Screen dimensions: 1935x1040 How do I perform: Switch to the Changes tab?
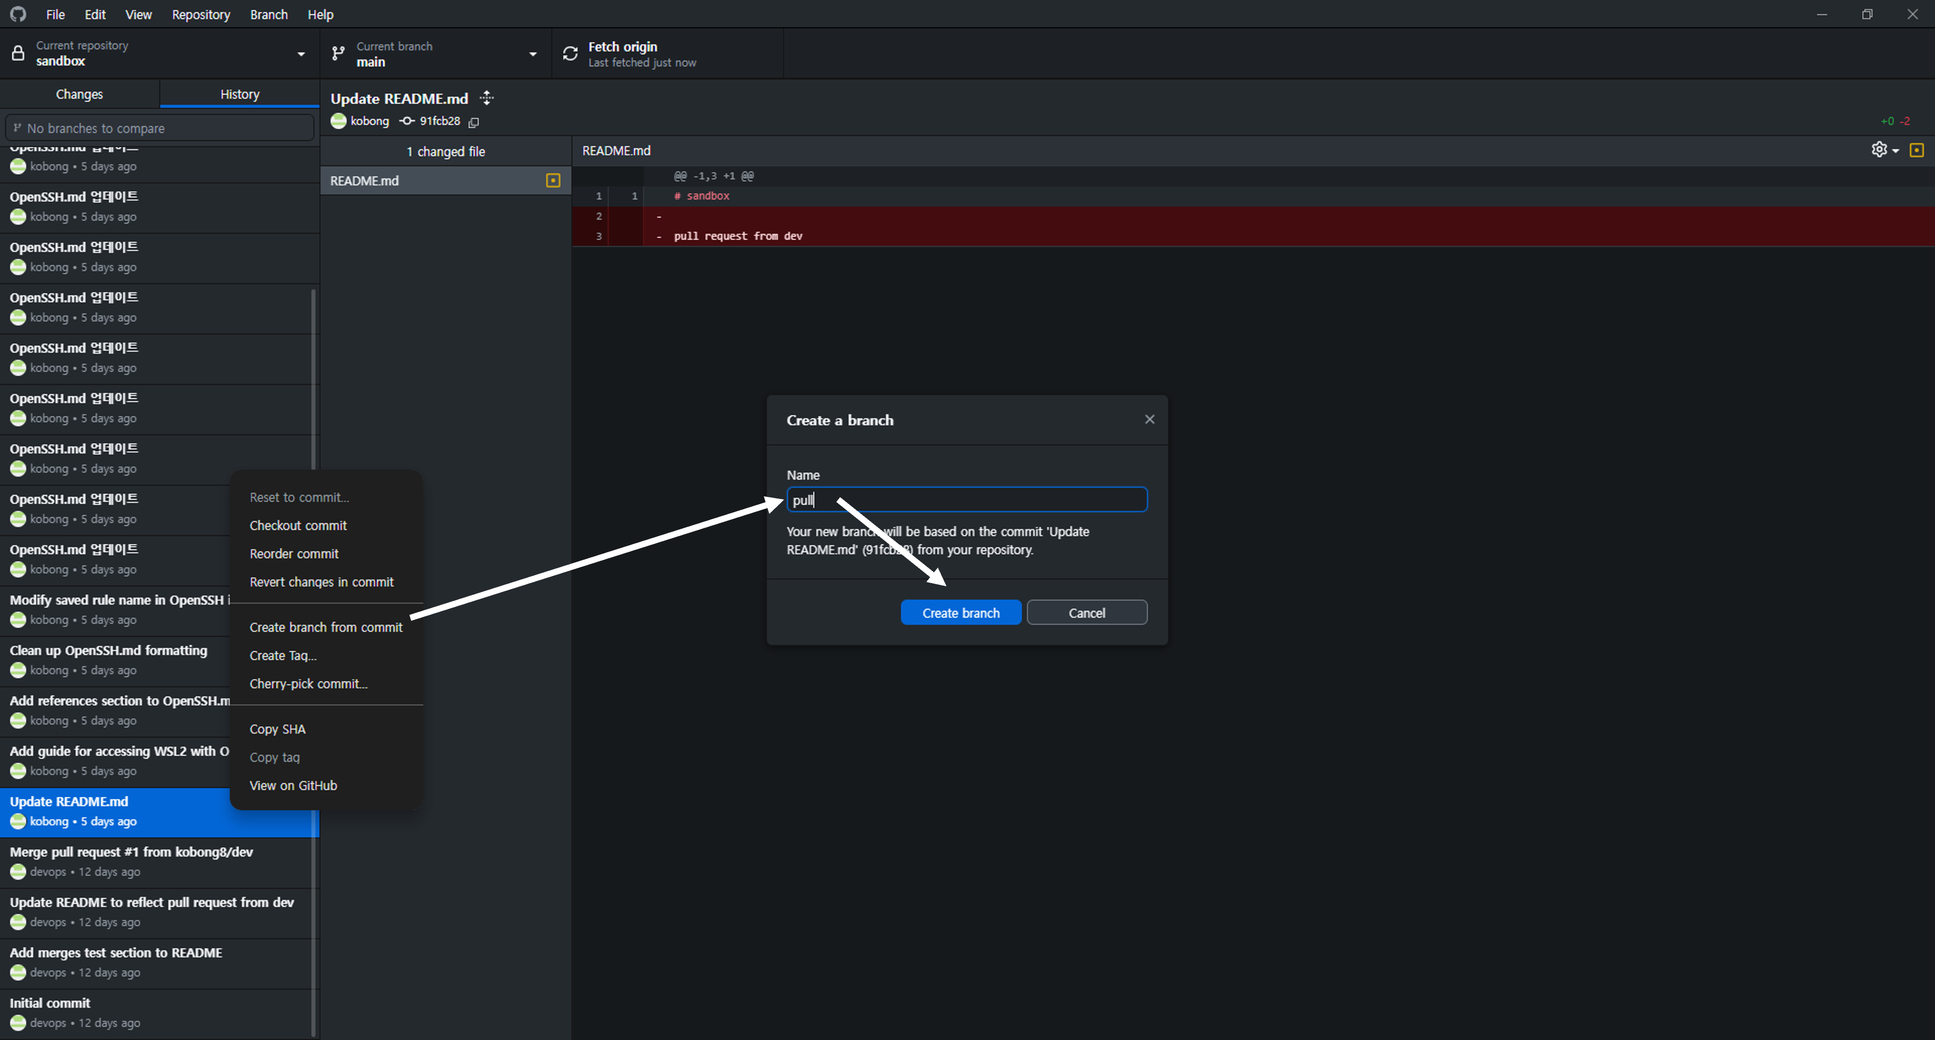[x=79, y=94]
